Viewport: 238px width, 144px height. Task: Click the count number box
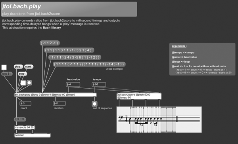(x=25, y=103)
